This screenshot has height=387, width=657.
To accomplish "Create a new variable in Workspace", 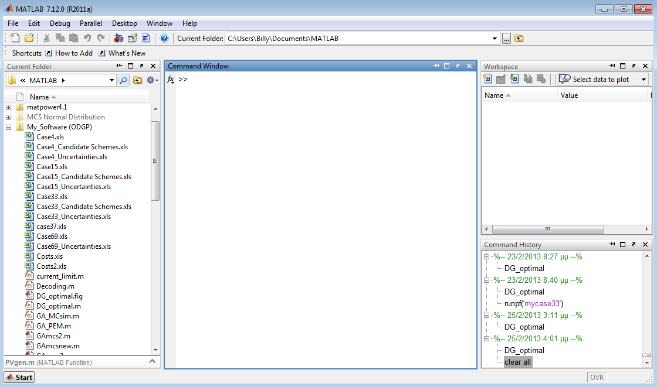I will click(x=487, y=79).
